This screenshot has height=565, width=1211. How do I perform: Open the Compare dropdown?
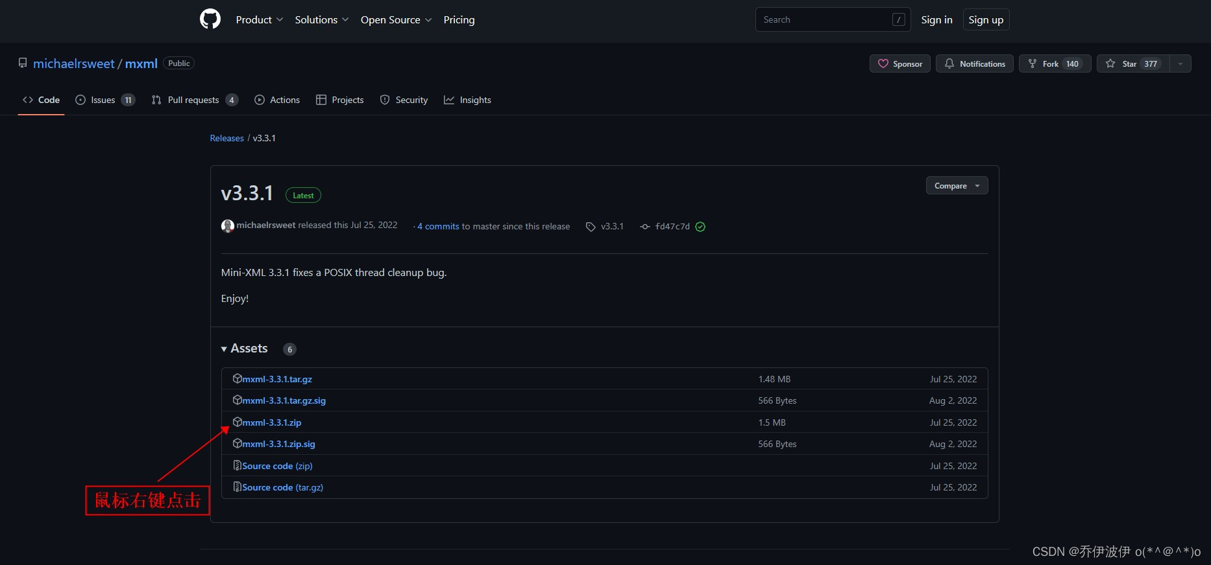click(957, 185)
